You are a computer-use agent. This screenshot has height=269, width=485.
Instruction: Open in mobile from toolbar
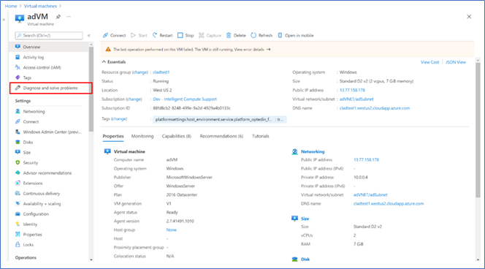click(296, 35)
